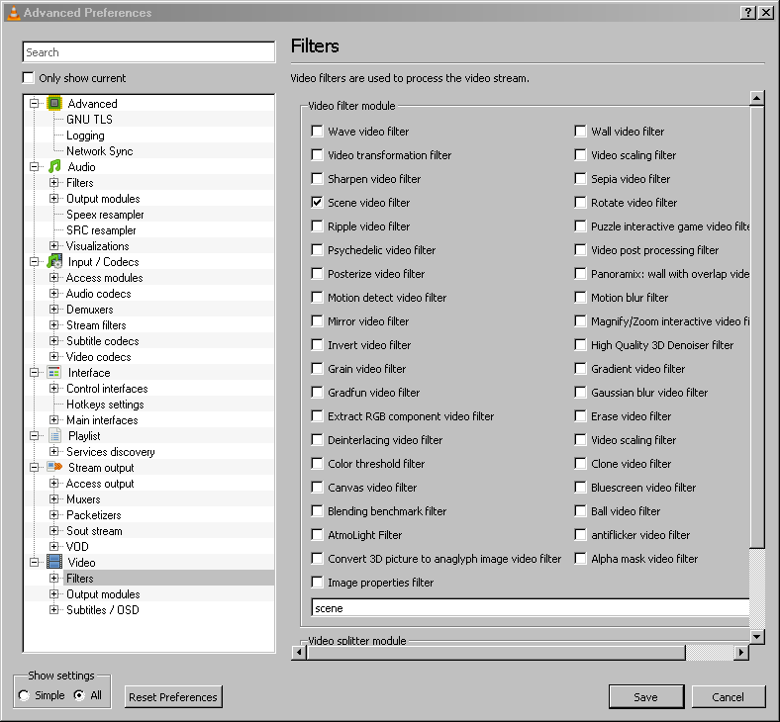Click the vertical scrollbar down arrow
780x722 pixels.
[x=756, y=636]
